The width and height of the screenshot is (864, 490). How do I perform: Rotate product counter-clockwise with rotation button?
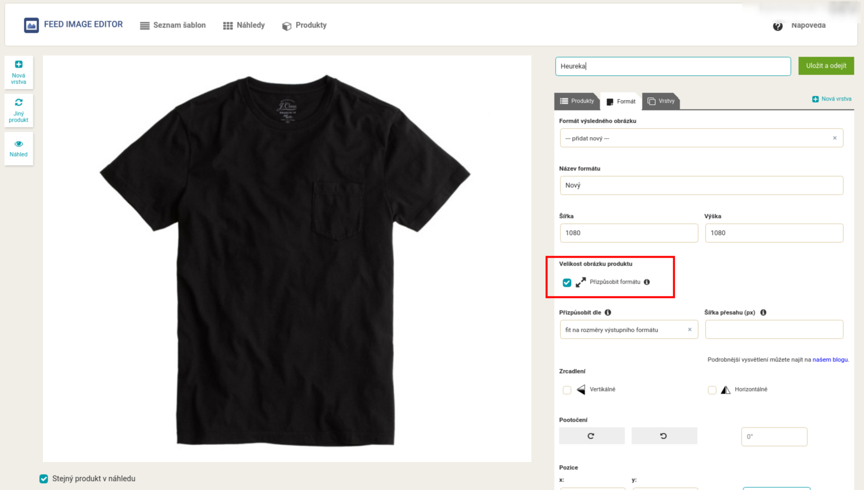664,436
